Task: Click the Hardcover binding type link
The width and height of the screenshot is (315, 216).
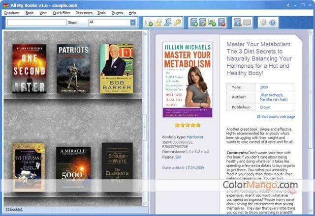Action: point(195,137)
